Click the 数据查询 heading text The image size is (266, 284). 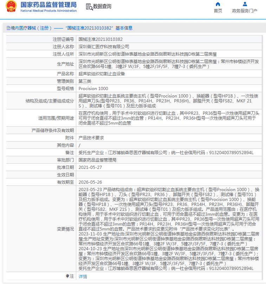tap(102, 7)
